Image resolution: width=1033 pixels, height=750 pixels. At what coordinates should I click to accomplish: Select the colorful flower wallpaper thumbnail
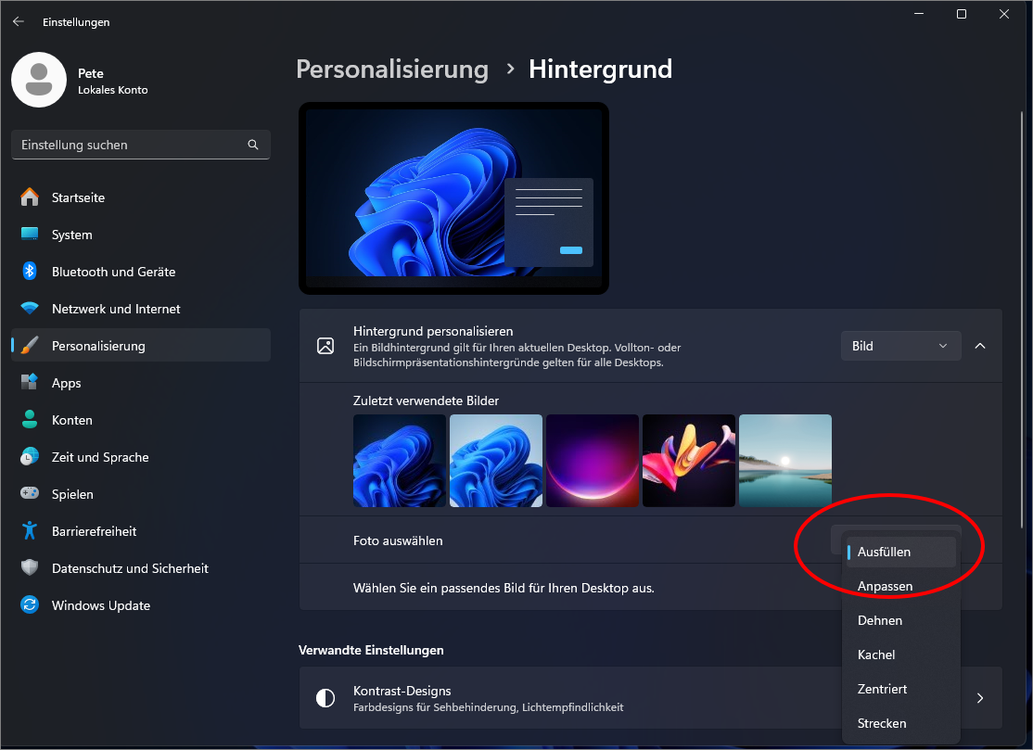pyautogui.click(x=688, y=460)
